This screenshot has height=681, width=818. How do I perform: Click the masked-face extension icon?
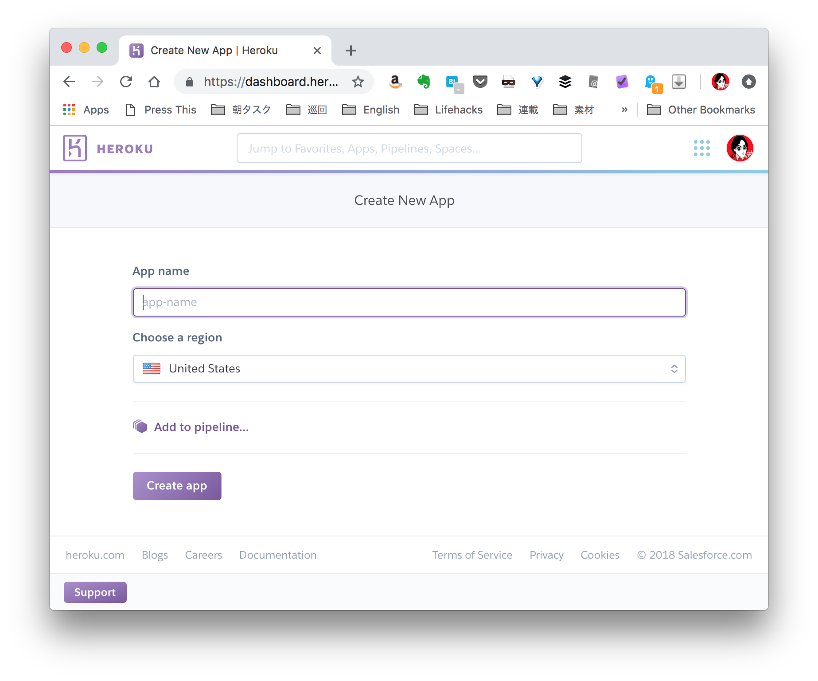point(509,82)
